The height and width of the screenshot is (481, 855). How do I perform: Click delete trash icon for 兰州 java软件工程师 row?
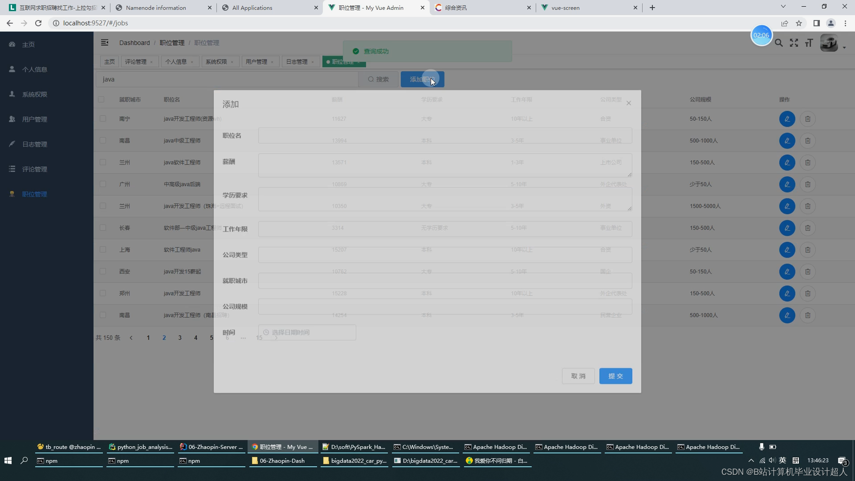tap(807, 163)
